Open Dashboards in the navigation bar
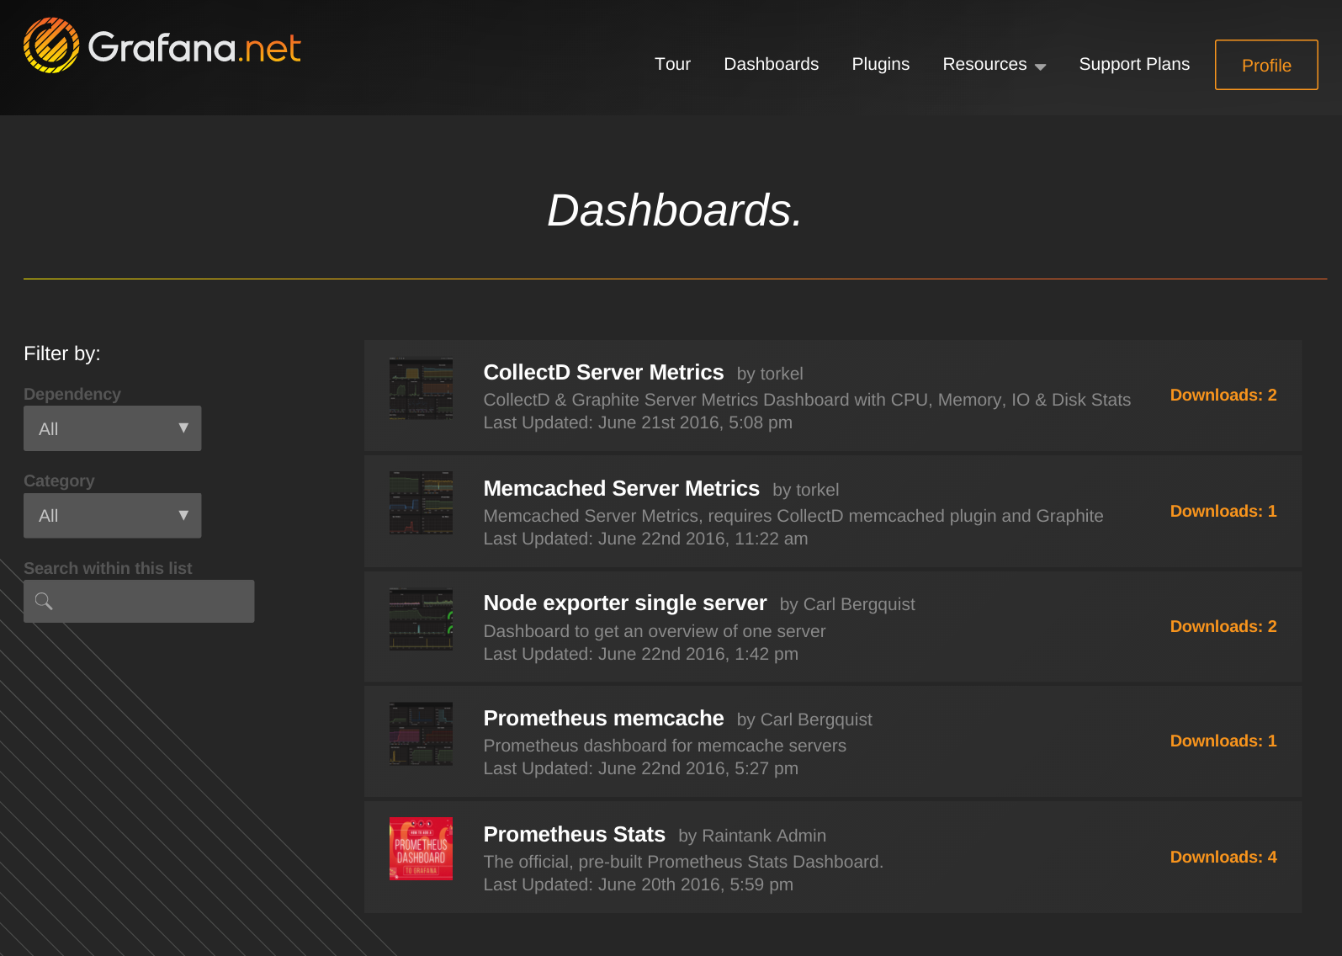This screenshot has height=956, width=1342. [771, 65]
